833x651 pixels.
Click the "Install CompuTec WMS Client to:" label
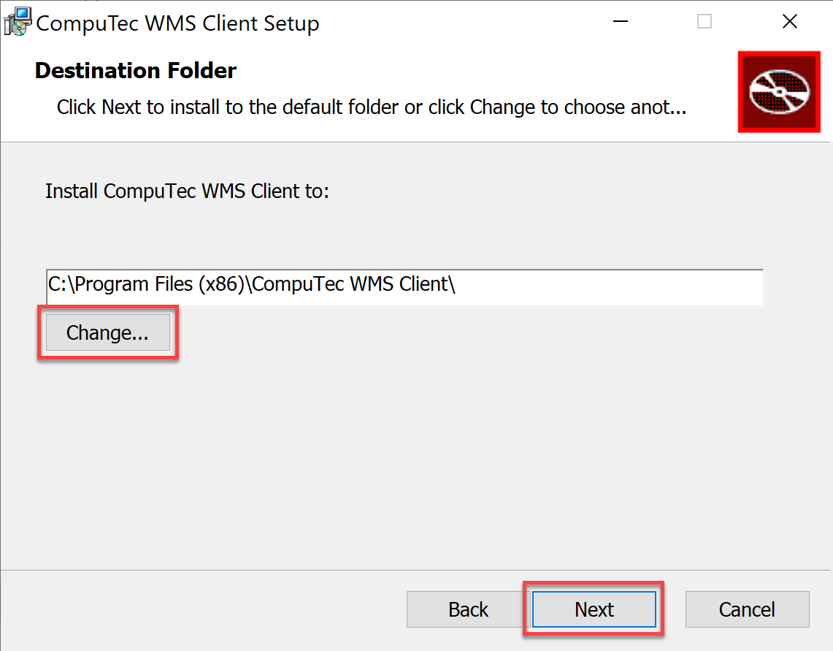click(188, 191)
